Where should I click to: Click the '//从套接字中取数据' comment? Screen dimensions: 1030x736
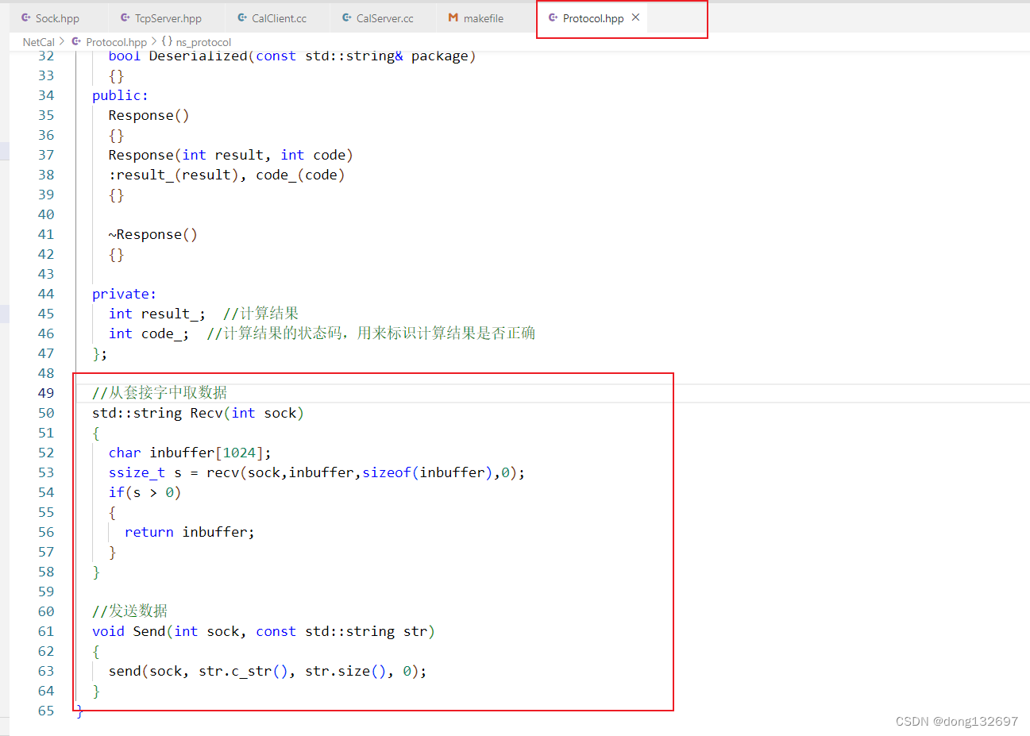pyautogui.click(x=160, y=392)
